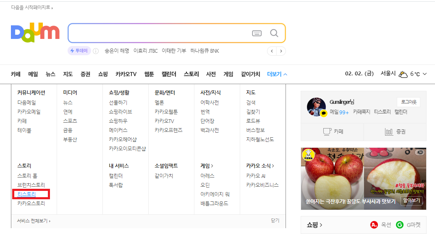Open 배틀그라운드 game link
Screen dimensions: 435x234
pyautogui.click(x=214, y=203)
